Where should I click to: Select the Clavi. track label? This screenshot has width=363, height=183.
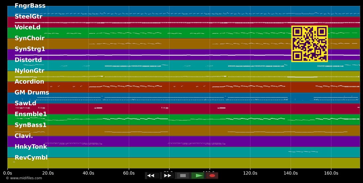[x=24, y=136]
